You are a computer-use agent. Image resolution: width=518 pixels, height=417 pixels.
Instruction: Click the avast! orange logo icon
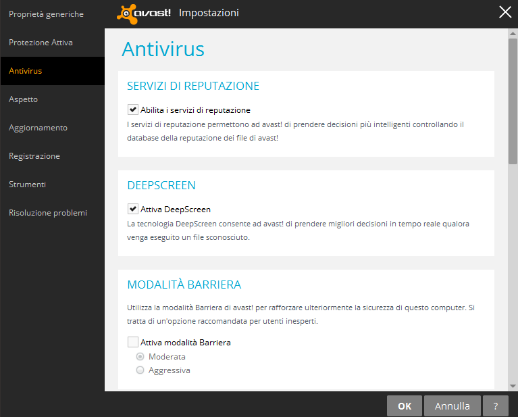[x=127, y=14]
